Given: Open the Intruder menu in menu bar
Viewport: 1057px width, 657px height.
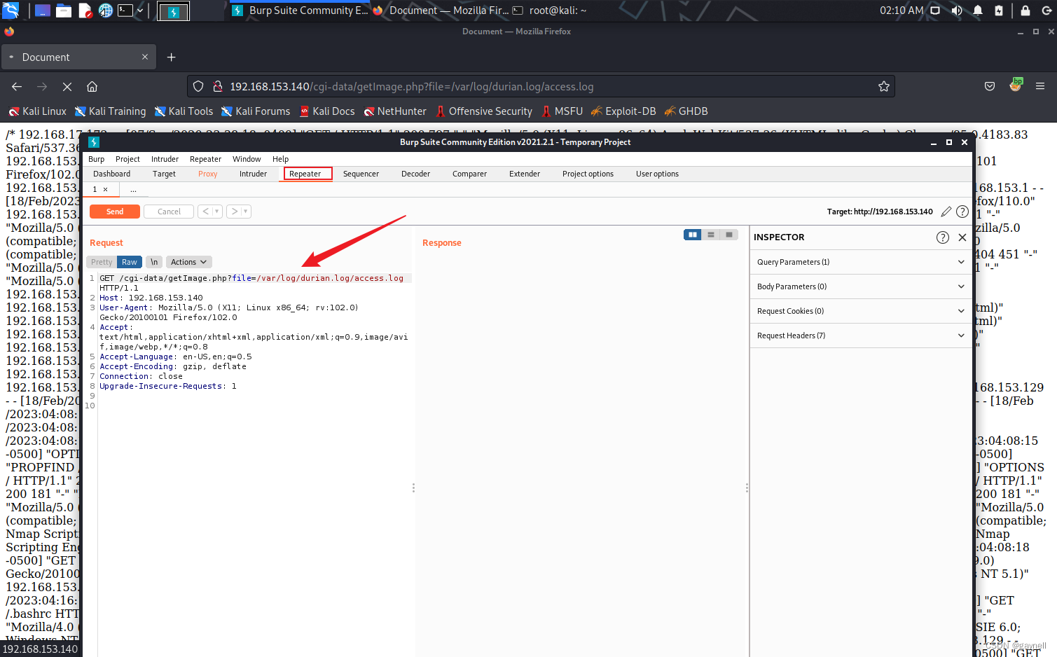Looking at the screenshot, I should 165,159.
